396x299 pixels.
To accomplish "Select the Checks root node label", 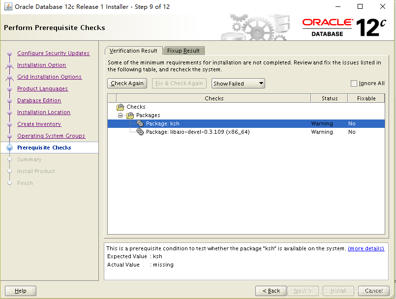I will 136,107.
